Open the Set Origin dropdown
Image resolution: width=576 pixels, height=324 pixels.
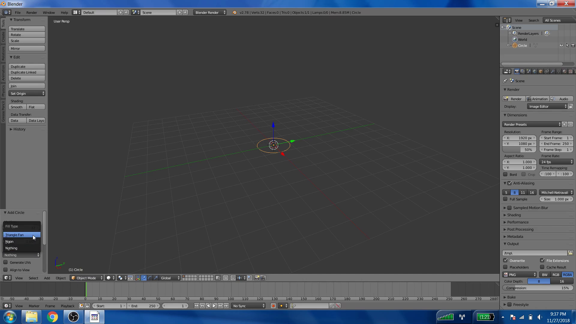27,93
